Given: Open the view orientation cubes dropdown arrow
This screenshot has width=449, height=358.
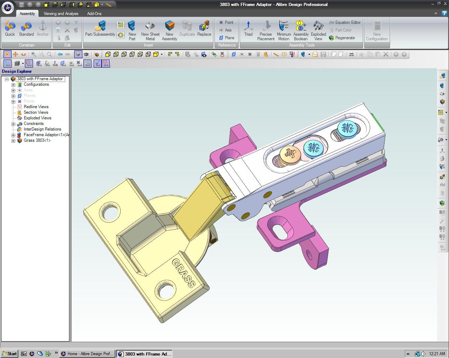Looking at the screenshot, I should coord(162,54).
